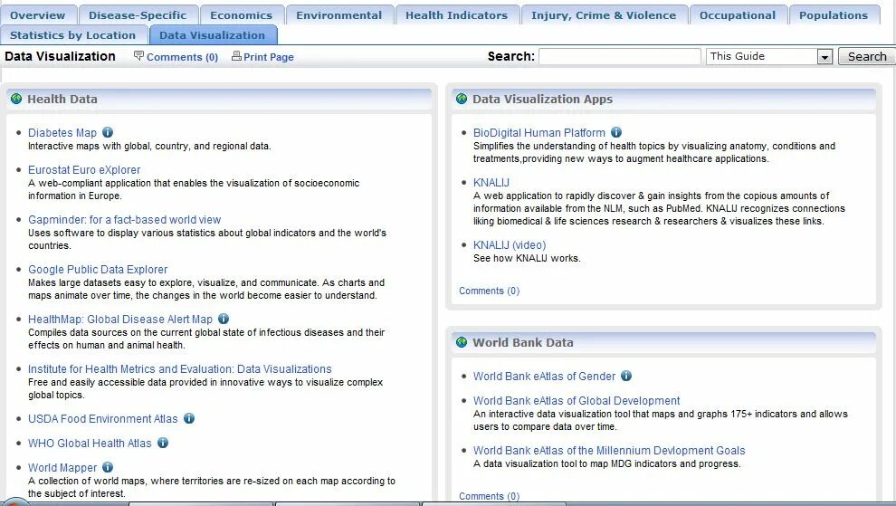
Task: Click info icon next to World Mapper
Action: click(x=108, y=468)
